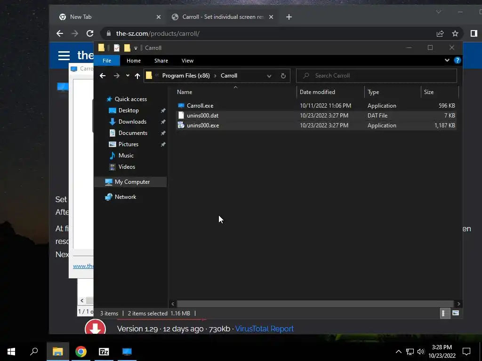The height and width of the screenshot is (361, 482).
Task: Click the horizontal scrollbar in file list
Action: coord(315,304)
